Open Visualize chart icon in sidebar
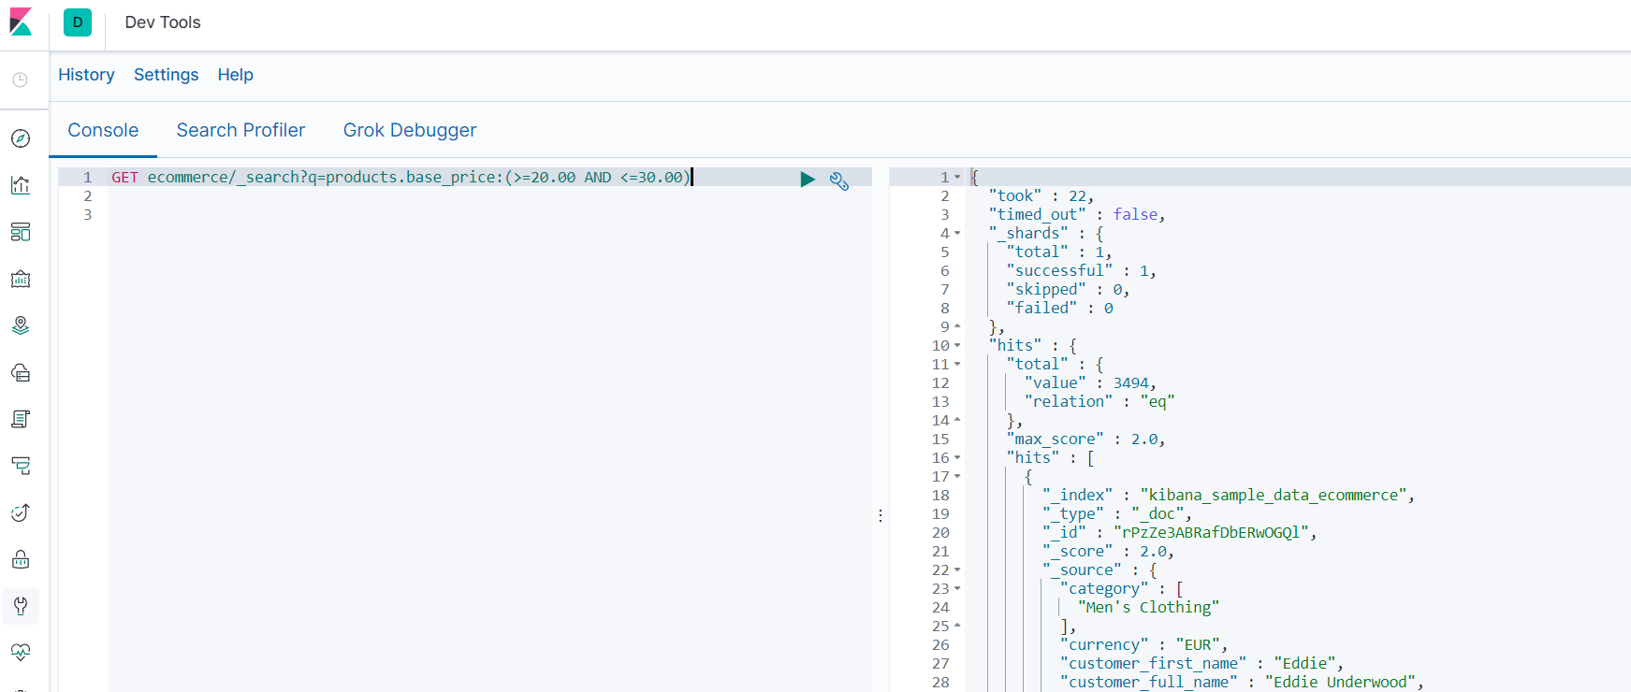 [x=21, y=185]
